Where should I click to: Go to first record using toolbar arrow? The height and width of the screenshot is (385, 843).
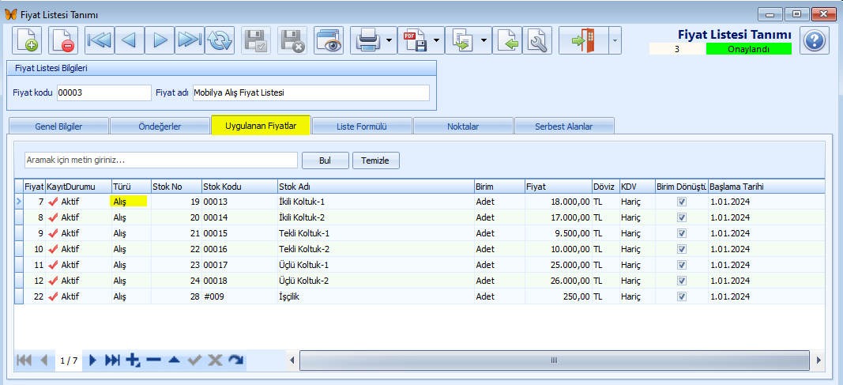point(100,40)
